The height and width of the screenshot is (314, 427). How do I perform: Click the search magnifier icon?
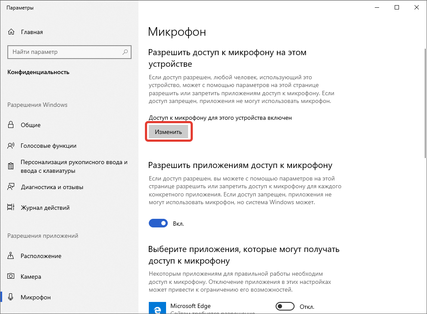(125, 52)
